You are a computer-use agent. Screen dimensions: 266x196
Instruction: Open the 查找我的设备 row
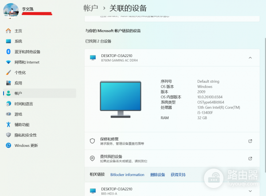[172, 158]
